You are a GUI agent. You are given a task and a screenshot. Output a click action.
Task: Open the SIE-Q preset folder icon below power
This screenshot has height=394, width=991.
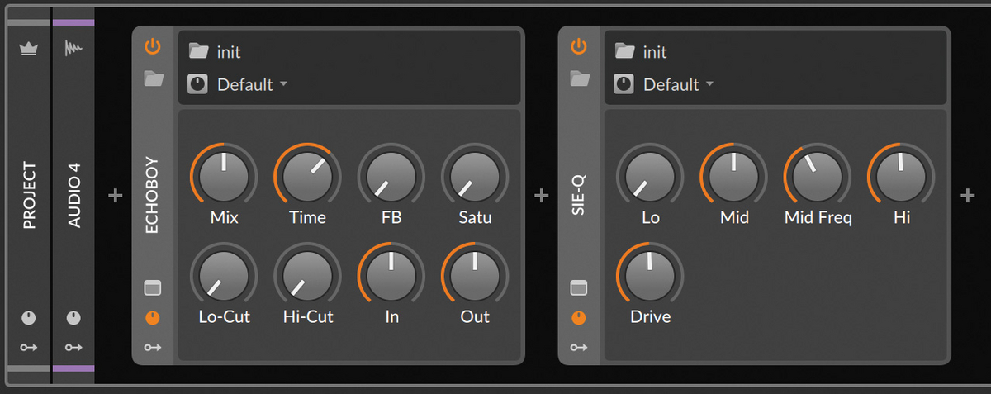coord(580,79)
